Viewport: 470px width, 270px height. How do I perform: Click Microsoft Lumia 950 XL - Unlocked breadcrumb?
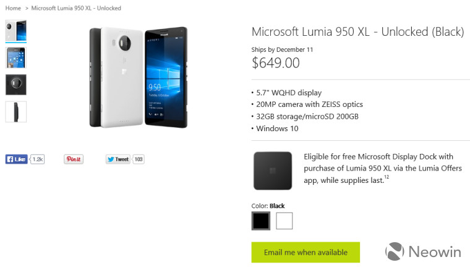click(76, 8)
